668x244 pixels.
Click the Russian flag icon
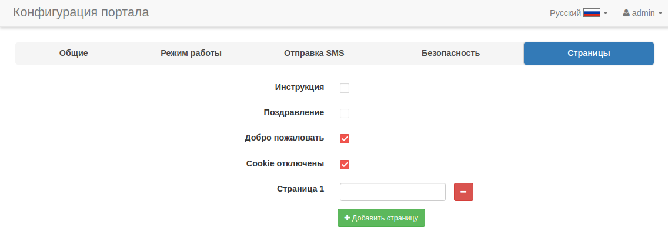point(592,13)
